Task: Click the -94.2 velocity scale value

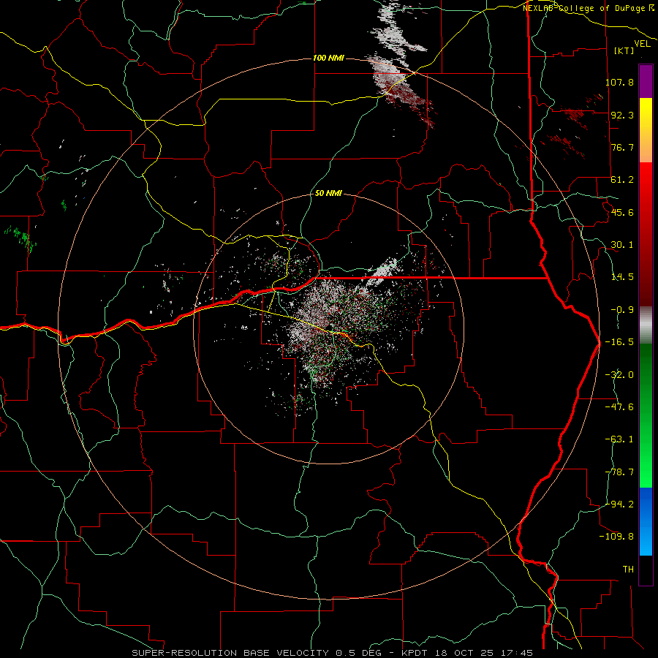Action: tap(619, 504)
